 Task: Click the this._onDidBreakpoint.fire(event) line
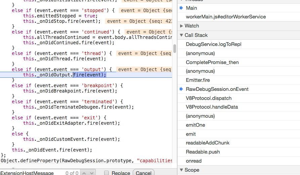pos(70,91)
